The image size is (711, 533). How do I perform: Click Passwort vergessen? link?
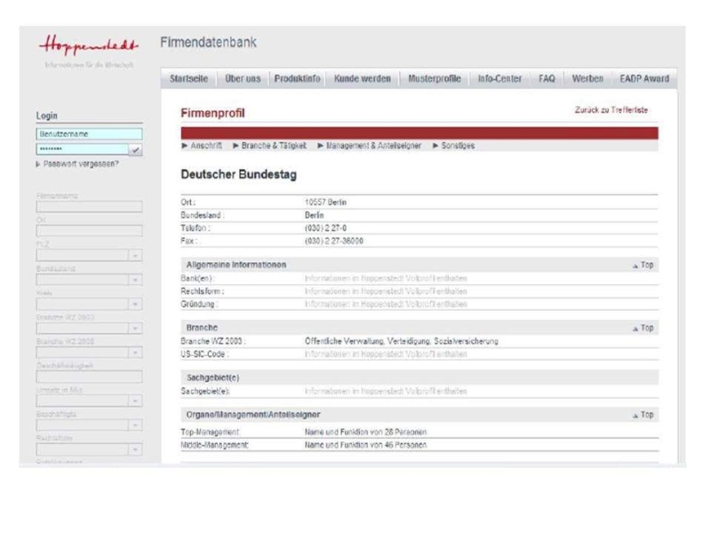(80, 164)
